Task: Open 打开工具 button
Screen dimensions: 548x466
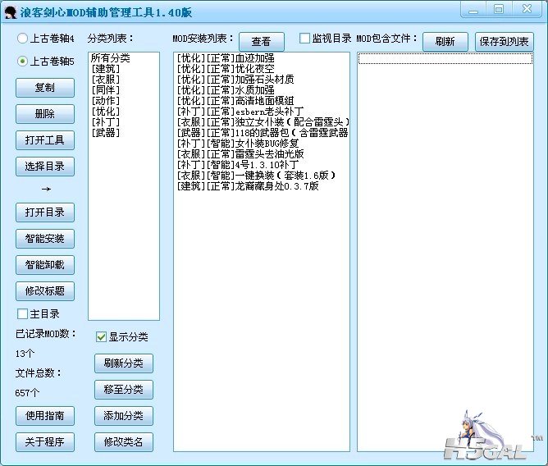Action: point(45,140)
